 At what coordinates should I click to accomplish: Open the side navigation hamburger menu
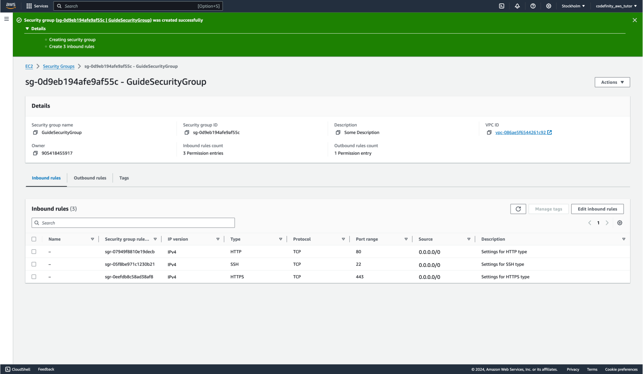(x=6, y=19)
